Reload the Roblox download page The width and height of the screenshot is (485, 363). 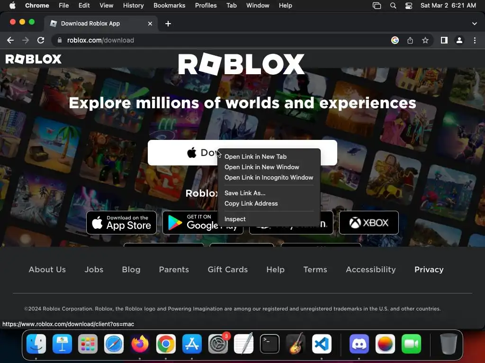pos(41,40)
